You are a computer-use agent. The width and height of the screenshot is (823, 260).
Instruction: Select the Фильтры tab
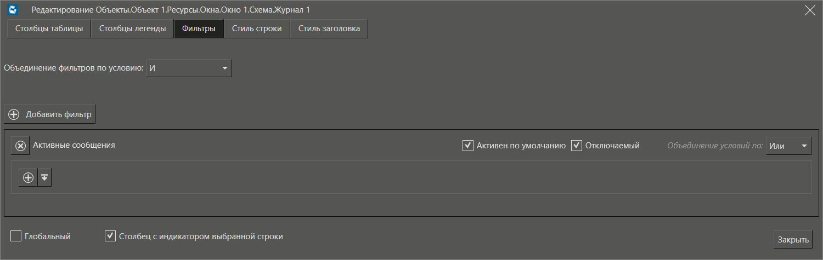(x=199, y=29)
